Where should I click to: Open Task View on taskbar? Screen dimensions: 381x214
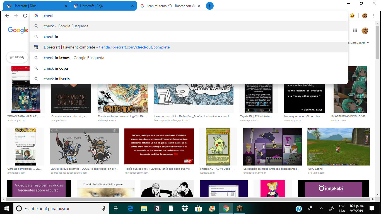116,208
